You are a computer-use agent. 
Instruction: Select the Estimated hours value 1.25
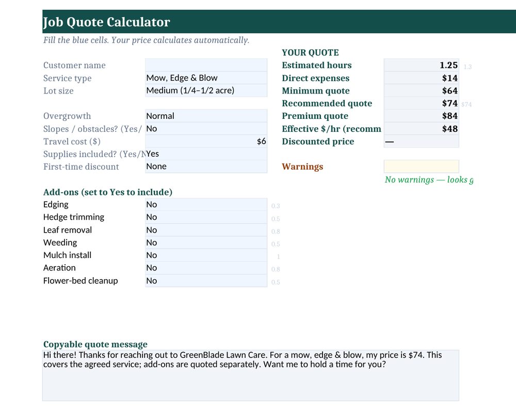[421, 65]
